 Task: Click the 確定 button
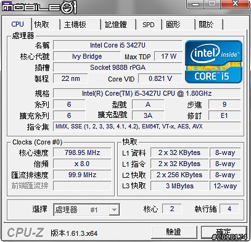224,232
